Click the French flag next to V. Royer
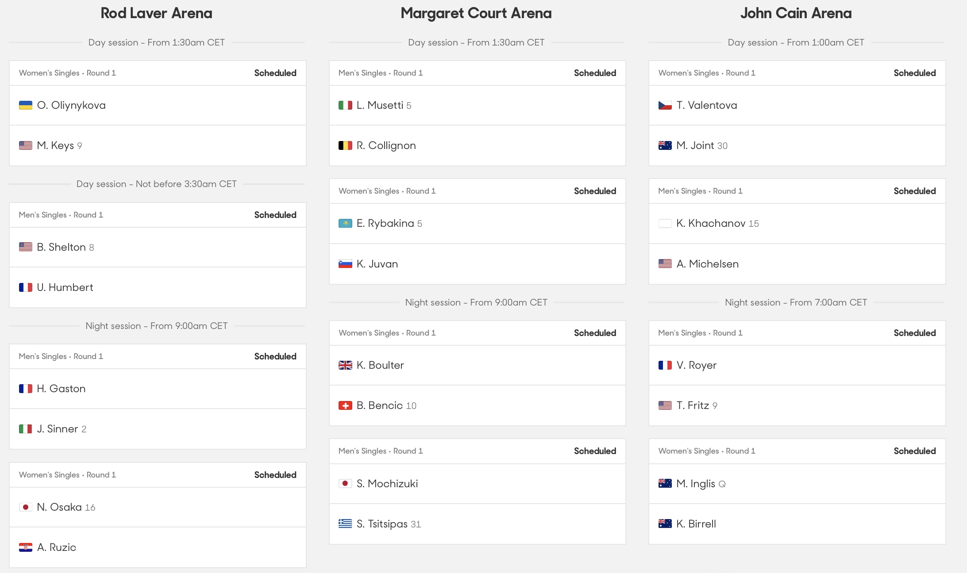This screenshot has height=573, width=967. click(666, 365)
